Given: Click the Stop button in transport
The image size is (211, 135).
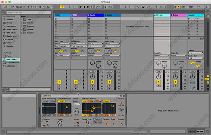Looking at the screenshot, I should (x=84, y=7).
